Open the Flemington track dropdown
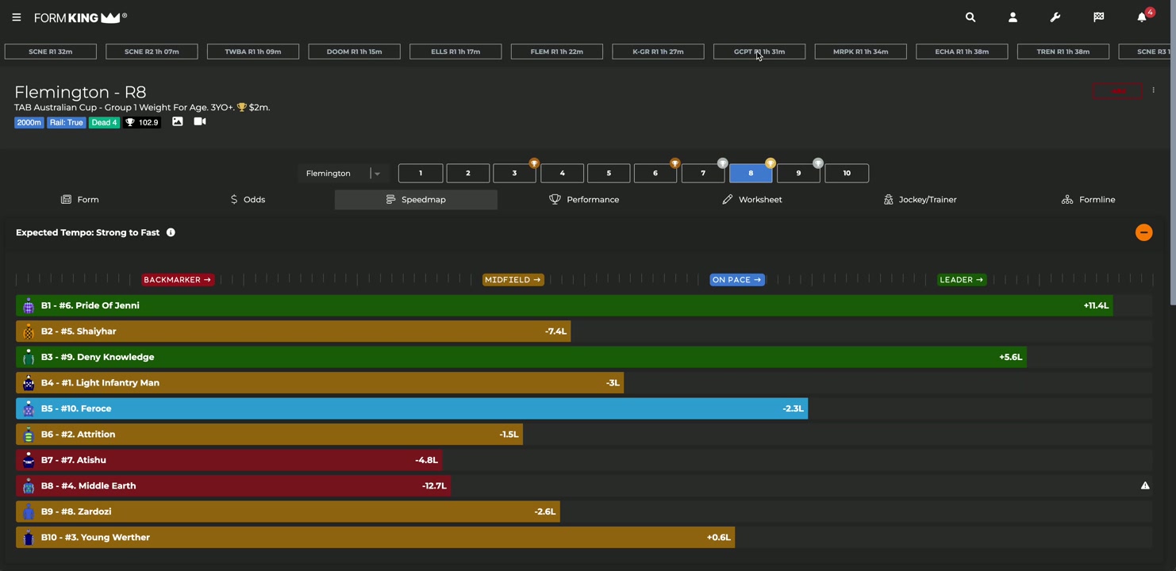 pyautogui.click(x=343, y=174)
